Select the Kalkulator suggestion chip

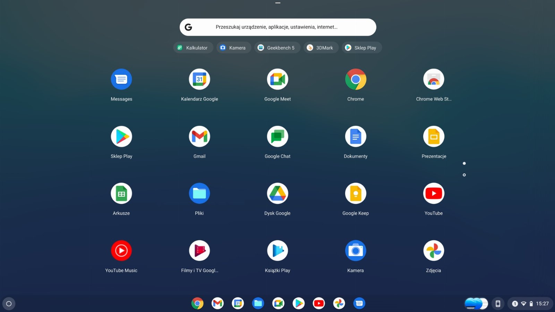(193, 48)
